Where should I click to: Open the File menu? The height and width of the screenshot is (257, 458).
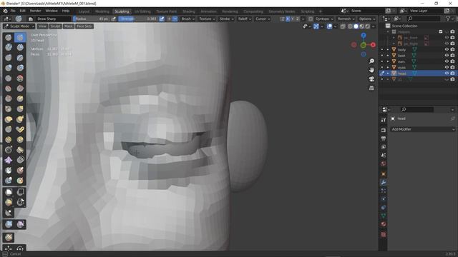13,11
